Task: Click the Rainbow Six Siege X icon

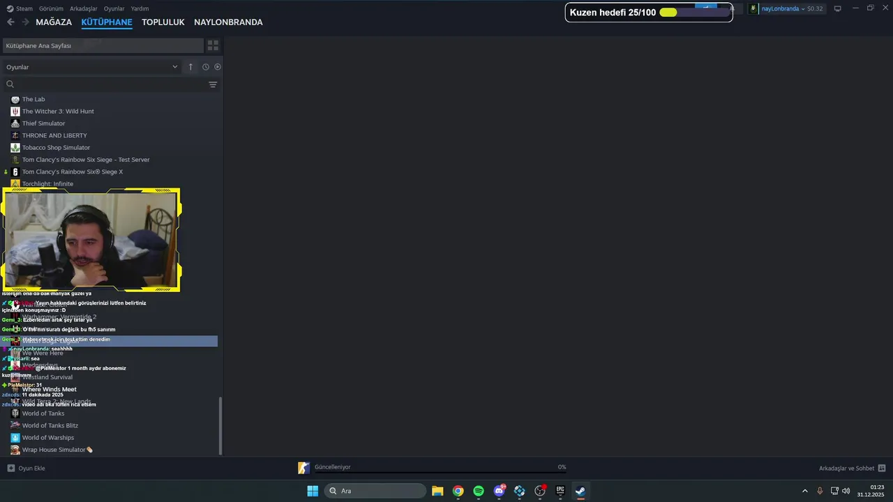Action: [x=15, y=172]
